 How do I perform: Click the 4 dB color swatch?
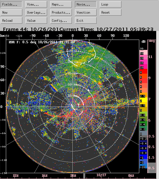[143, 86]
